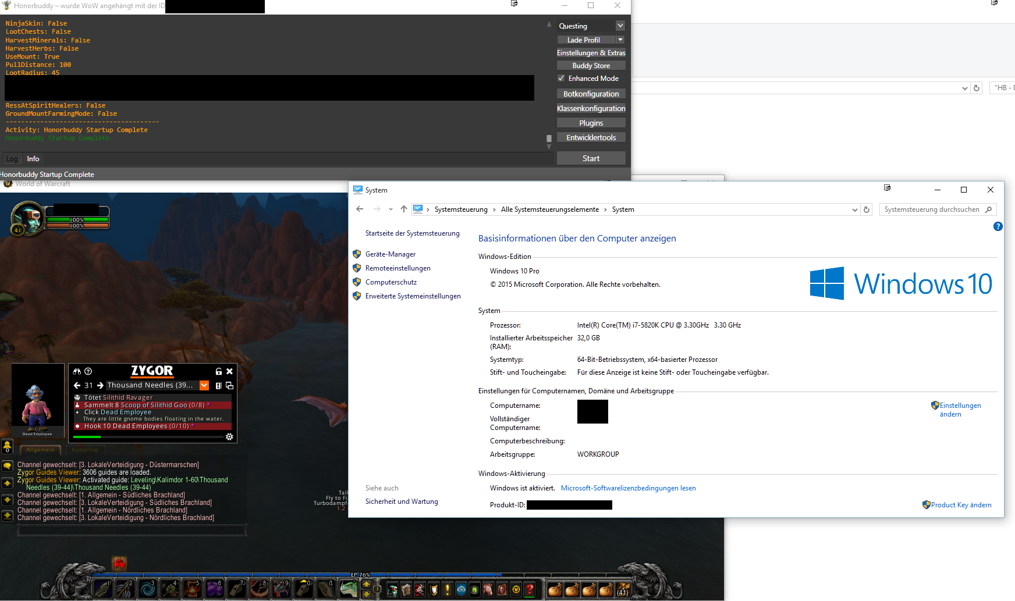Use the action bar slot 3 spell
This screenshot has width=1015, height=601.
click(148, 589)
